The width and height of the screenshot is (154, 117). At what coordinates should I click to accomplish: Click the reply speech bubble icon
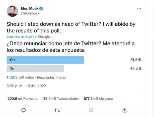(x=24, y=110)
